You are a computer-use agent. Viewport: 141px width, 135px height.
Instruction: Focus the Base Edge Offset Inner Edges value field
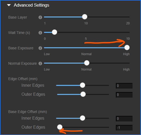pos(124,119)
